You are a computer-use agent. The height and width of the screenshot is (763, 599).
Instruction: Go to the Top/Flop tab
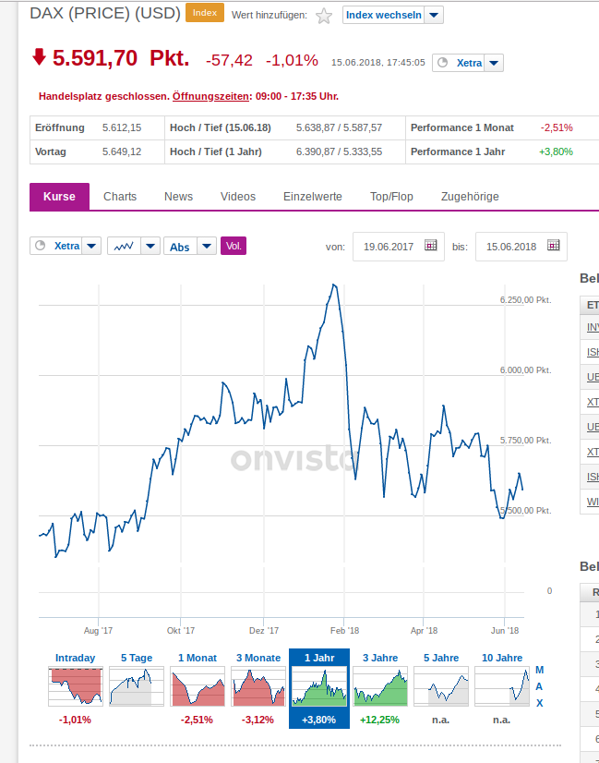pos(391,197)
